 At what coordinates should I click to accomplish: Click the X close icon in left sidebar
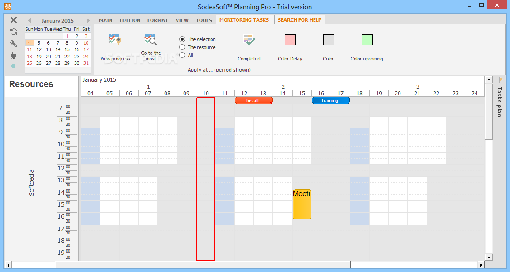tap(13, 20)
